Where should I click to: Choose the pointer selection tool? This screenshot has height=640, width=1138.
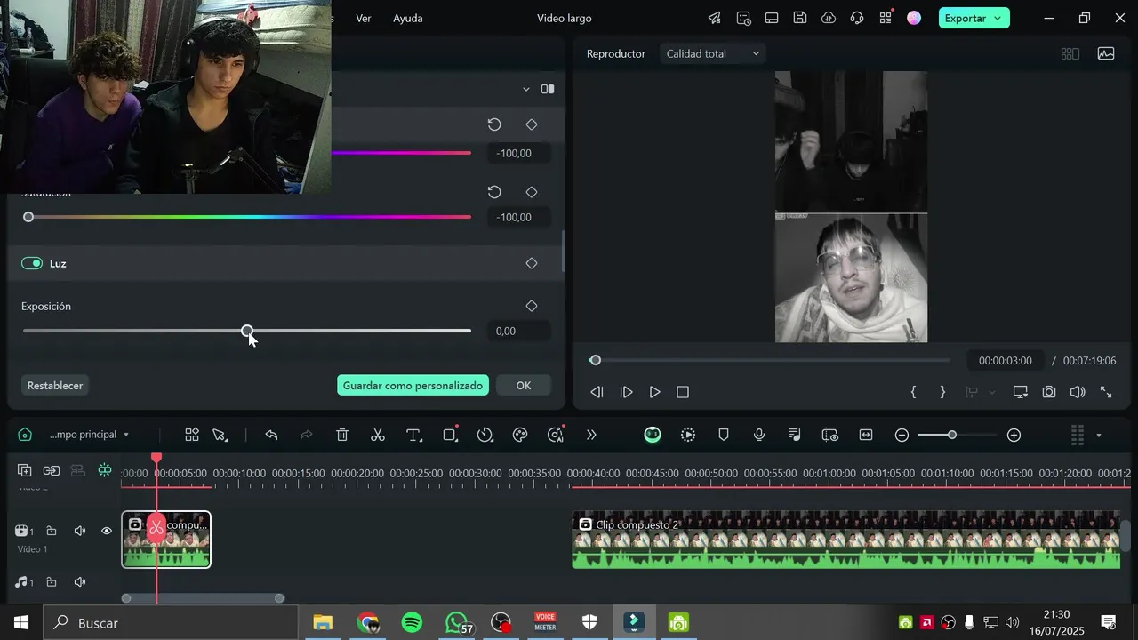point(220,435)
